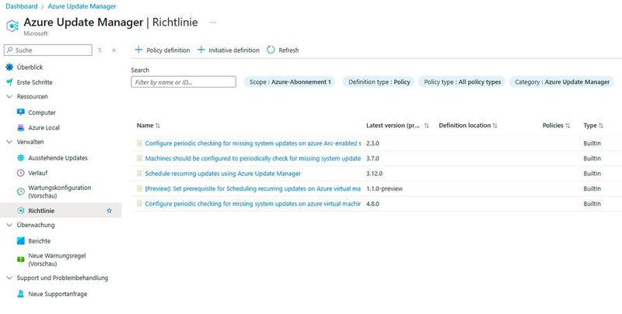
Task: Open azure virtual machines periodic checking policy
Action: tap(253, 204)
